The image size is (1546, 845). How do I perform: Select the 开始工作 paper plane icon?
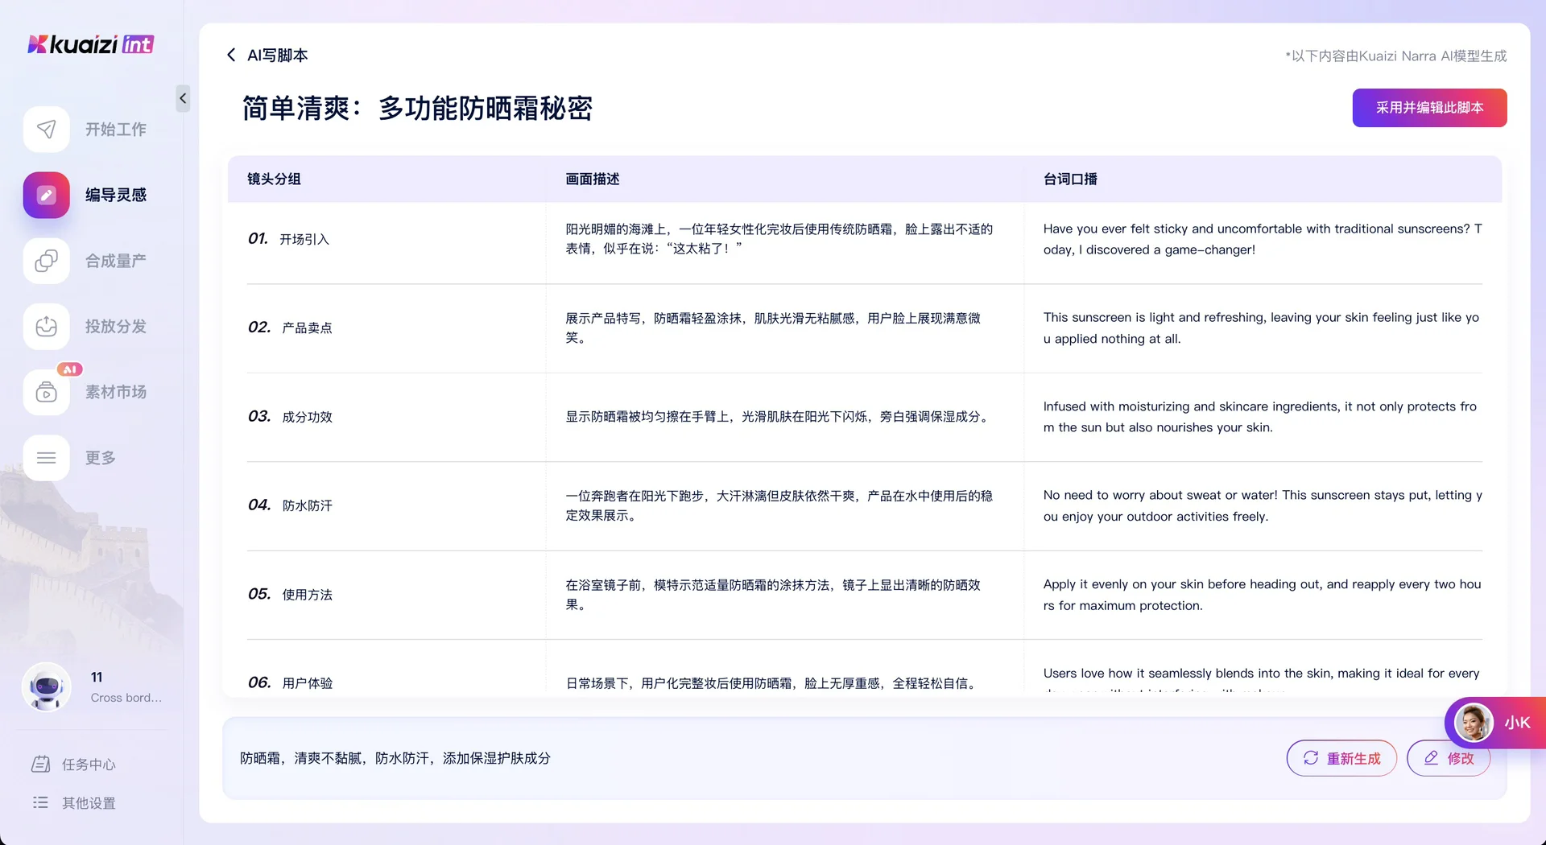[46, 129]
